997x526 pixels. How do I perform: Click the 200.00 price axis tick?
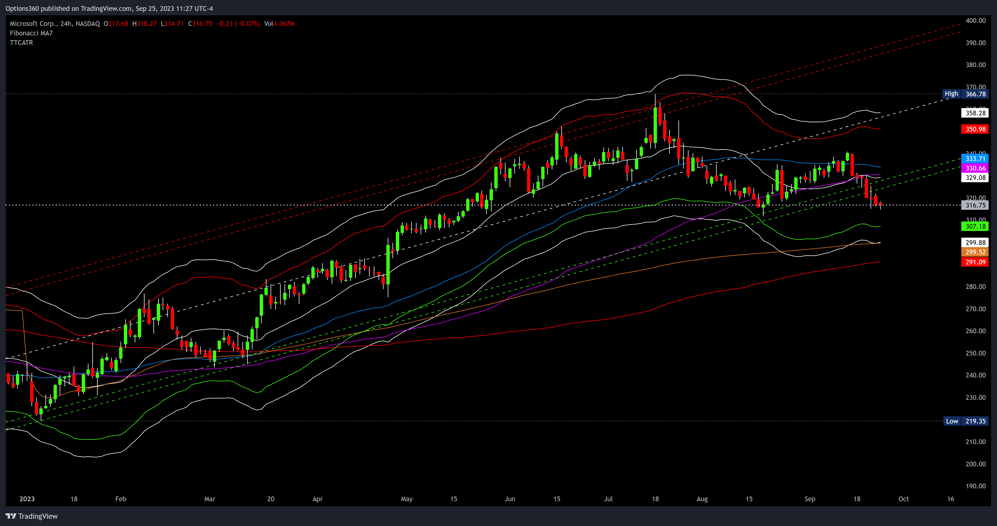pos(975,464)
